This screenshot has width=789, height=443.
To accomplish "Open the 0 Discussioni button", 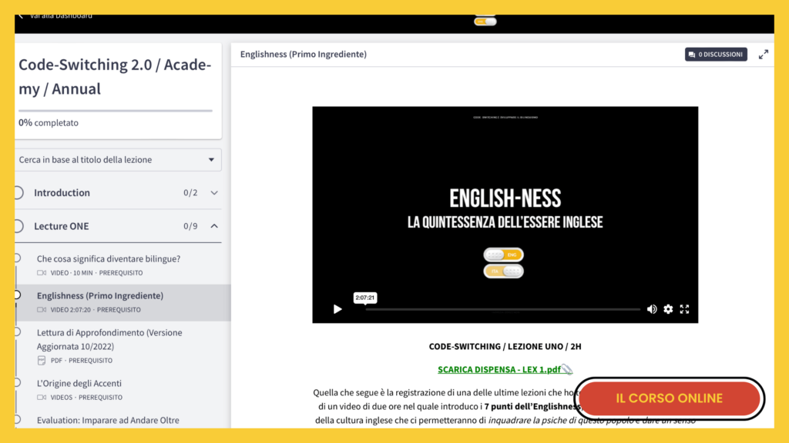I will [716, 55].
